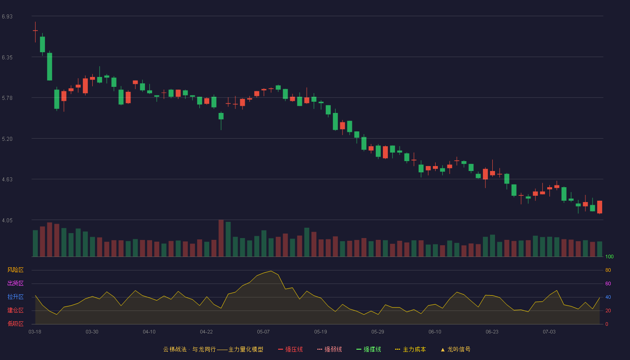Select the 低吸区 zone label
The image size is (630, 360).
[15, 324]
